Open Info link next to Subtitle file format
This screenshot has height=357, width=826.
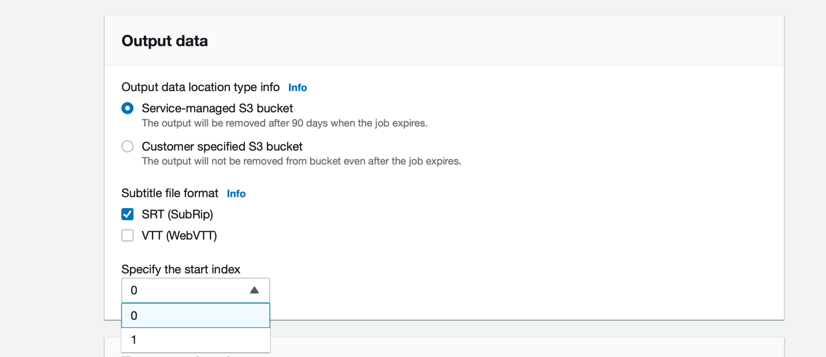pos(236,194)
